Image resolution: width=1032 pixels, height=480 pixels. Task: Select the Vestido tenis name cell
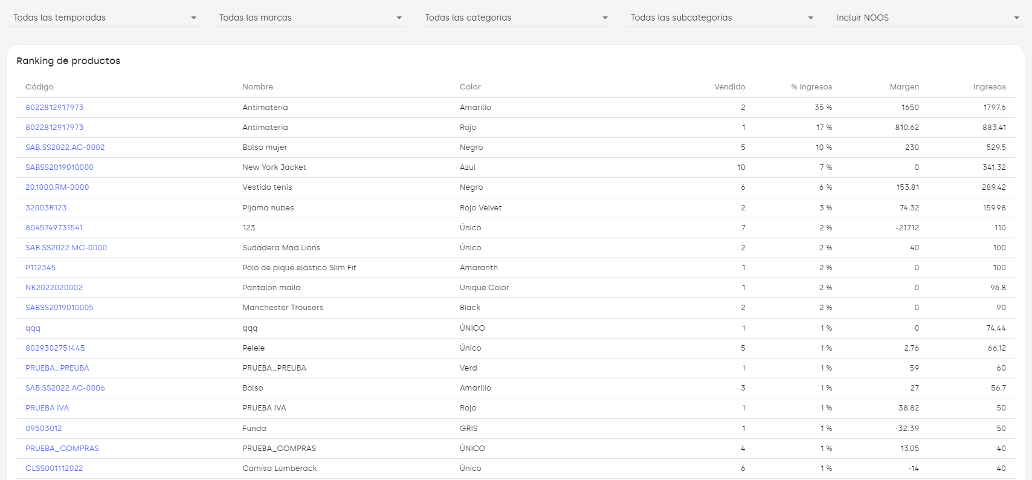coord(267,187)
